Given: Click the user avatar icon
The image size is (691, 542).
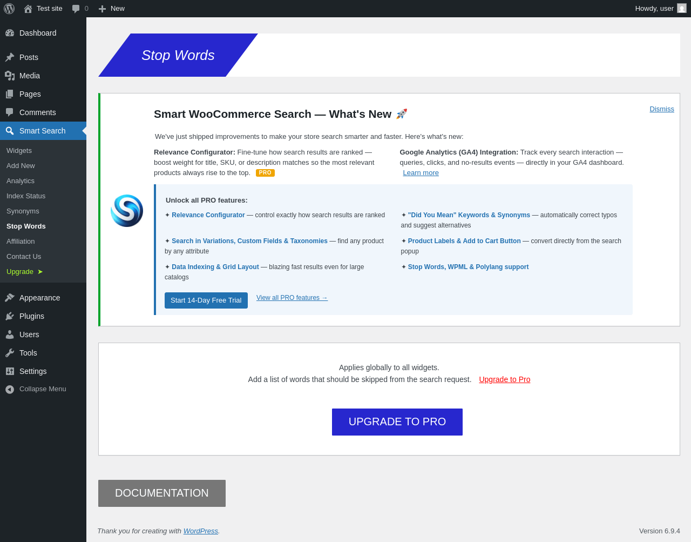Looking at the screenshot, I should pos(682,8).
